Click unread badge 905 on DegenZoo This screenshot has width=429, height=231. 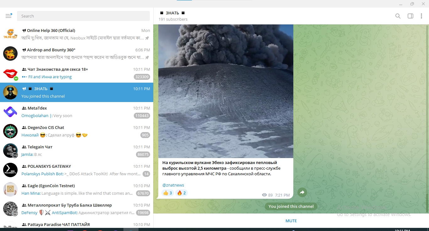[x=145, y=135]
